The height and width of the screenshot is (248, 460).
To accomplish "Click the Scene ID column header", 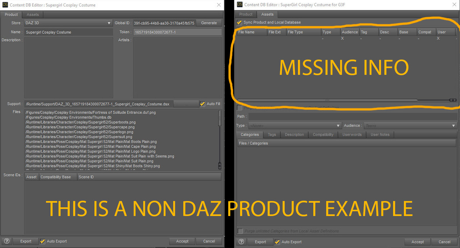I will (149, 177).
